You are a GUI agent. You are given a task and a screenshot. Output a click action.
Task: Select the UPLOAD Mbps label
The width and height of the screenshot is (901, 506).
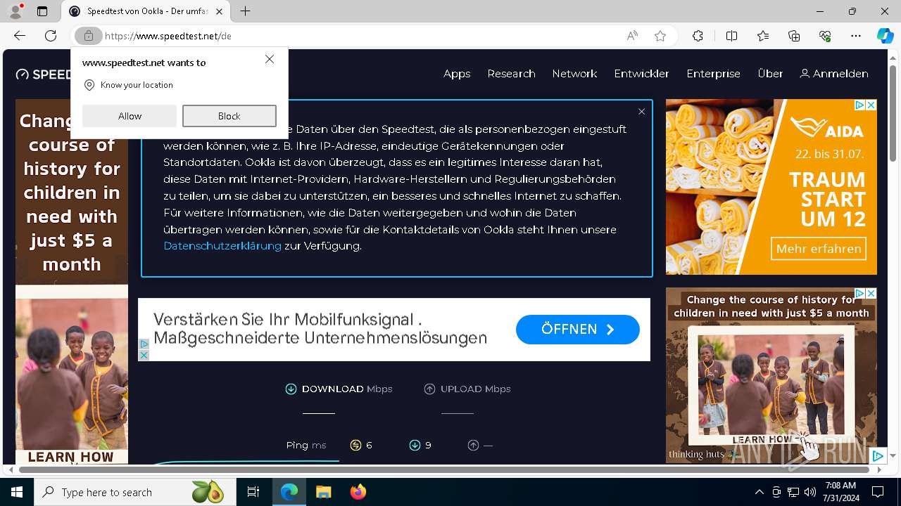(x=467, y=389)
